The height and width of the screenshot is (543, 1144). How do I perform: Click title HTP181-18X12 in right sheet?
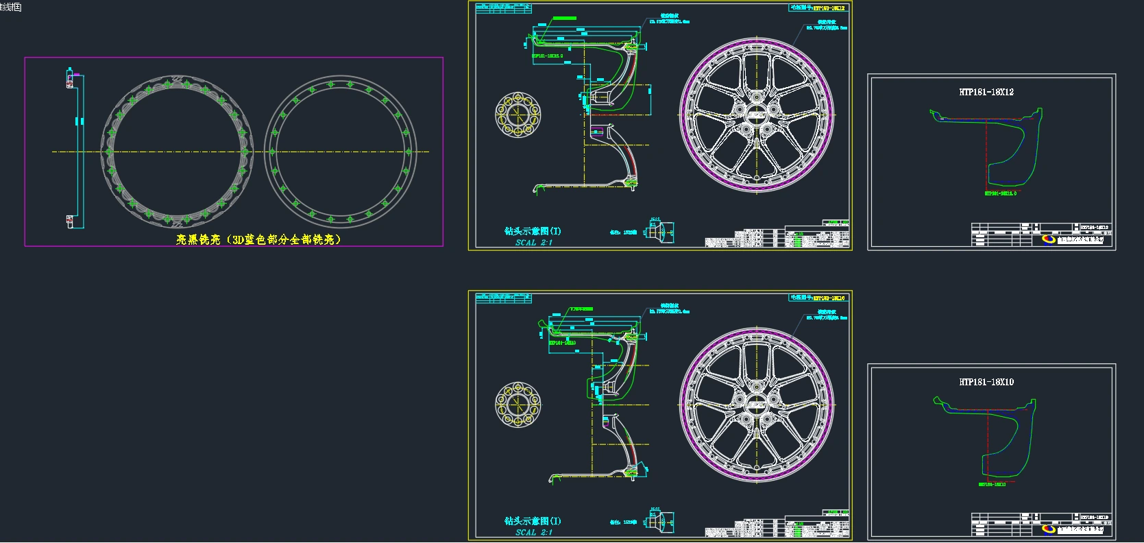click(986, 92)
